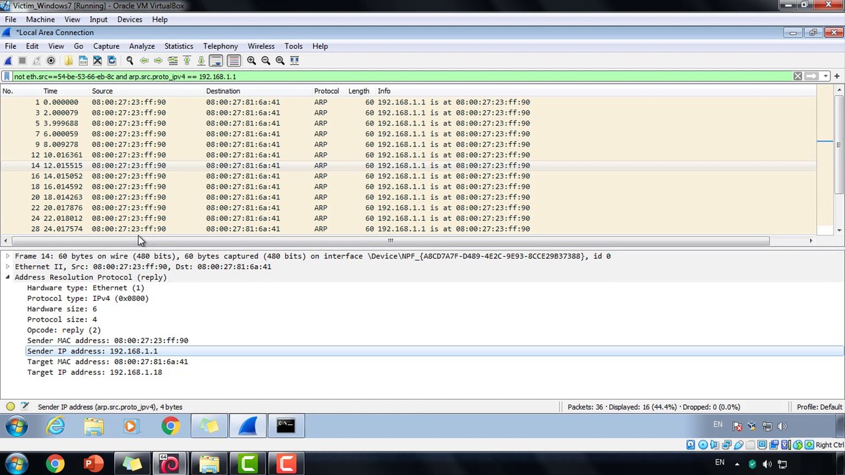
Task: Open the display filter bookmark menu
Action: 7,77
